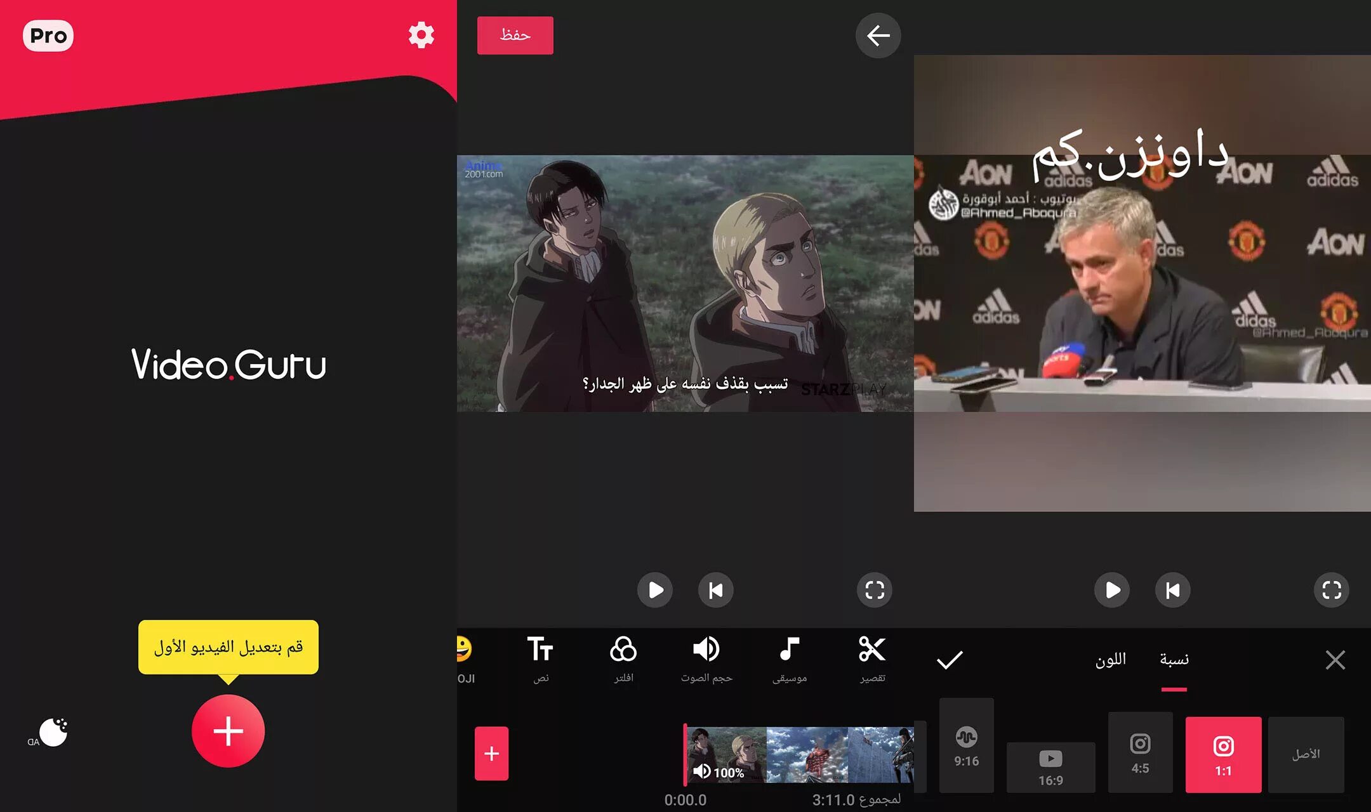Choose the 4:5 Instagram ratio
This screenshot has width=1371, height=812.
click(1140, 752)
